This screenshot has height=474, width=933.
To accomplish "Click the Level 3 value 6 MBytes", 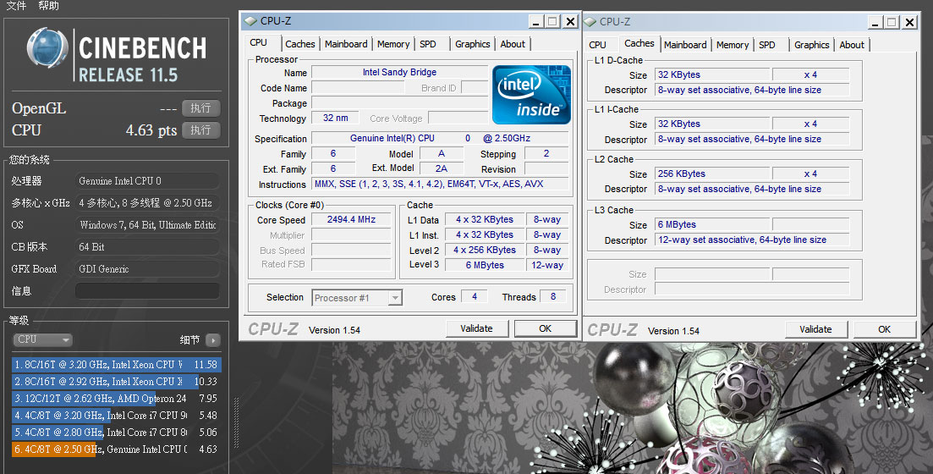I will tap(485, 265).
